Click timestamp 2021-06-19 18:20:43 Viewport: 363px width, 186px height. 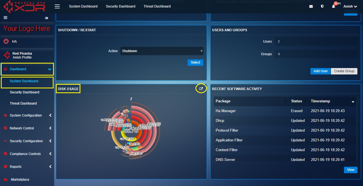328,111
